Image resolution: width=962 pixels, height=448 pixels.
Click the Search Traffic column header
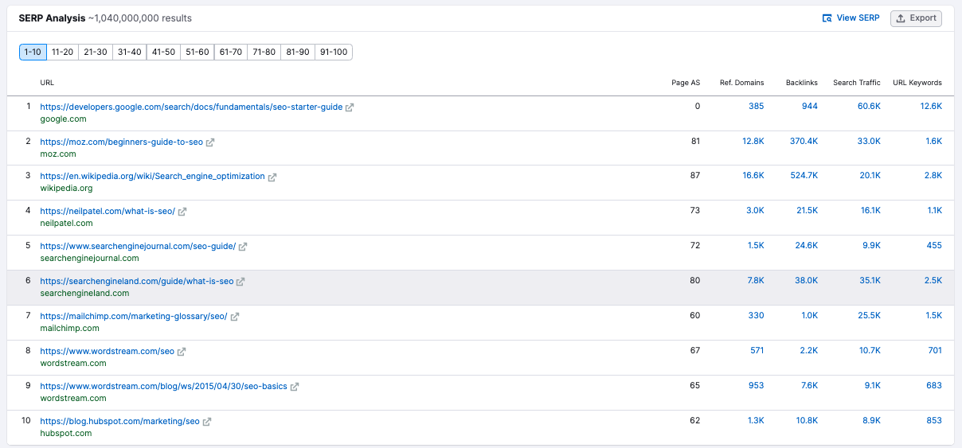857,83
